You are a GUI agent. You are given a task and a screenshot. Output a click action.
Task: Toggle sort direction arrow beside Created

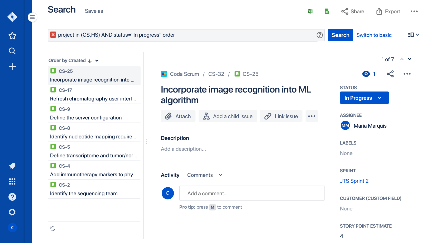(x=90, y=61)
